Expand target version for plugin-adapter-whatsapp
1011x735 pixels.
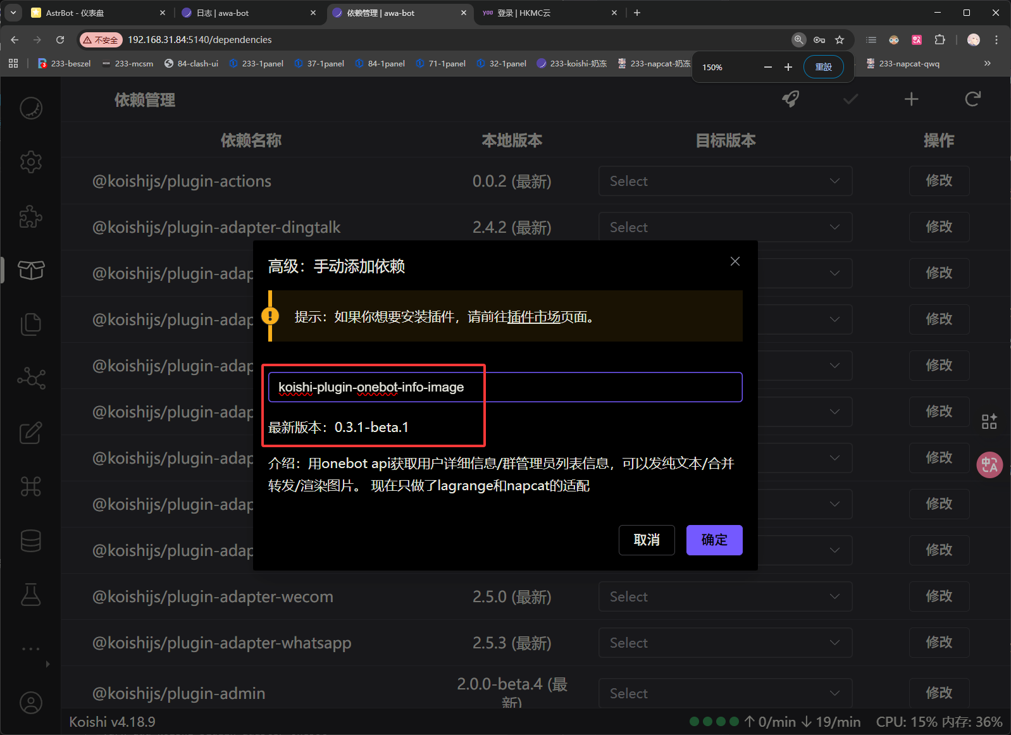[x=725, y=643]
